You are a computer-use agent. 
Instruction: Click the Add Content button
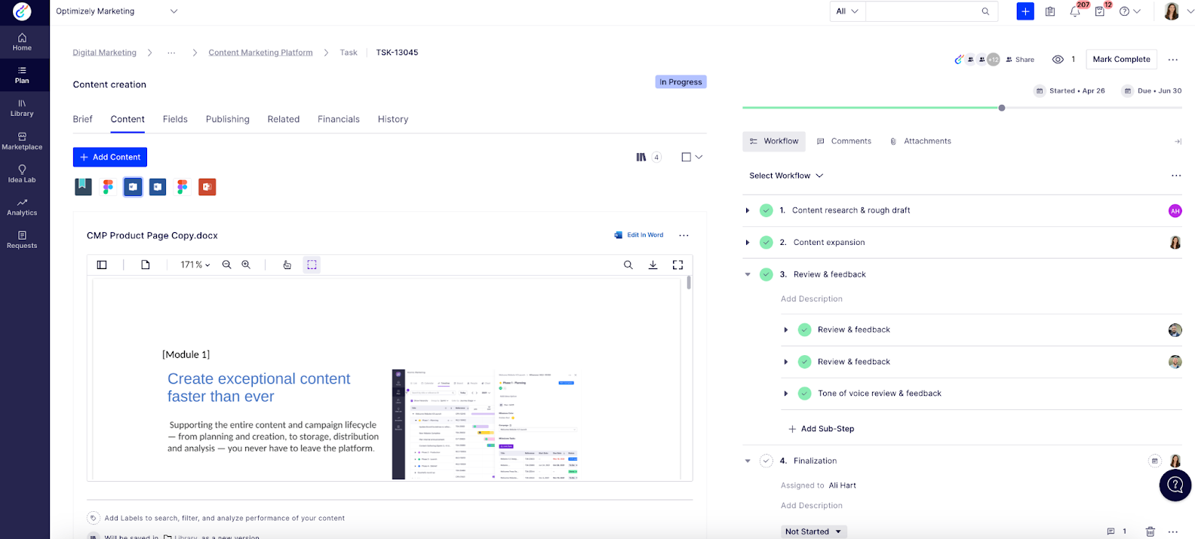pyautogui.click(x=110, y=157)
